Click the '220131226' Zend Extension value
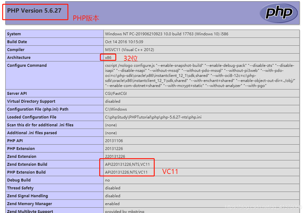 coord(115,156)
